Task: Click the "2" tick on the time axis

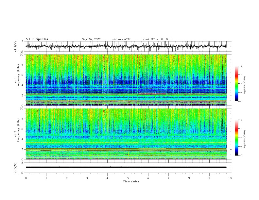Action: [x=67, y=178]
